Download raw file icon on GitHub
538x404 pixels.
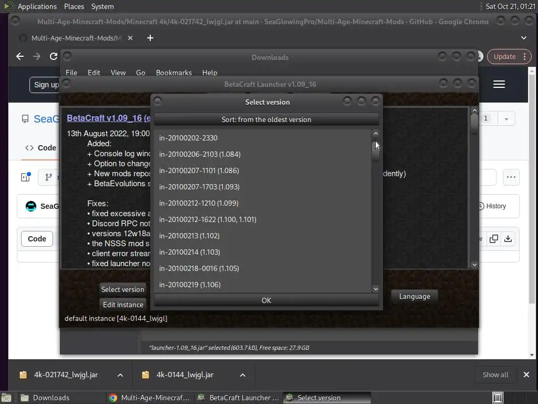(x=508, y=239)
